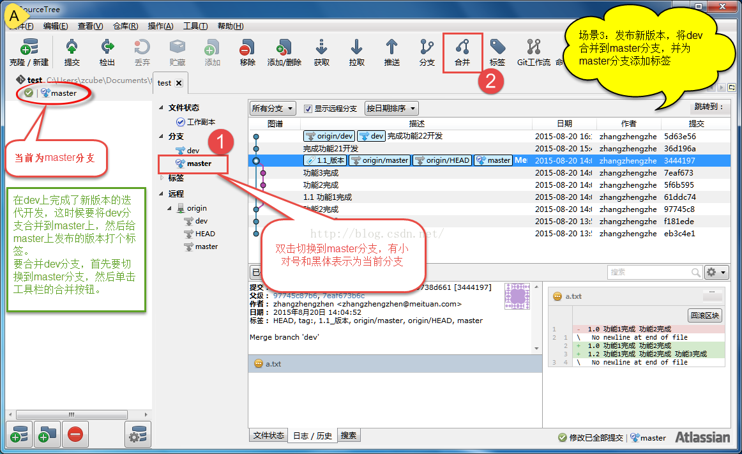Open the all branches (所有分支) dropdown
The width and height of the screenshot is (742, 454).
273,109
